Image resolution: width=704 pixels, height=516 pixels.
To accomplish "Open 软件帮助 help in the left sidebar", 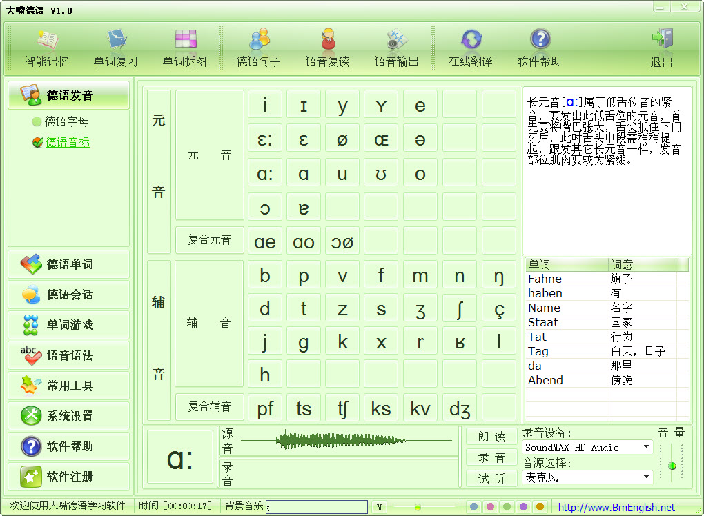I will click(69, 446).
